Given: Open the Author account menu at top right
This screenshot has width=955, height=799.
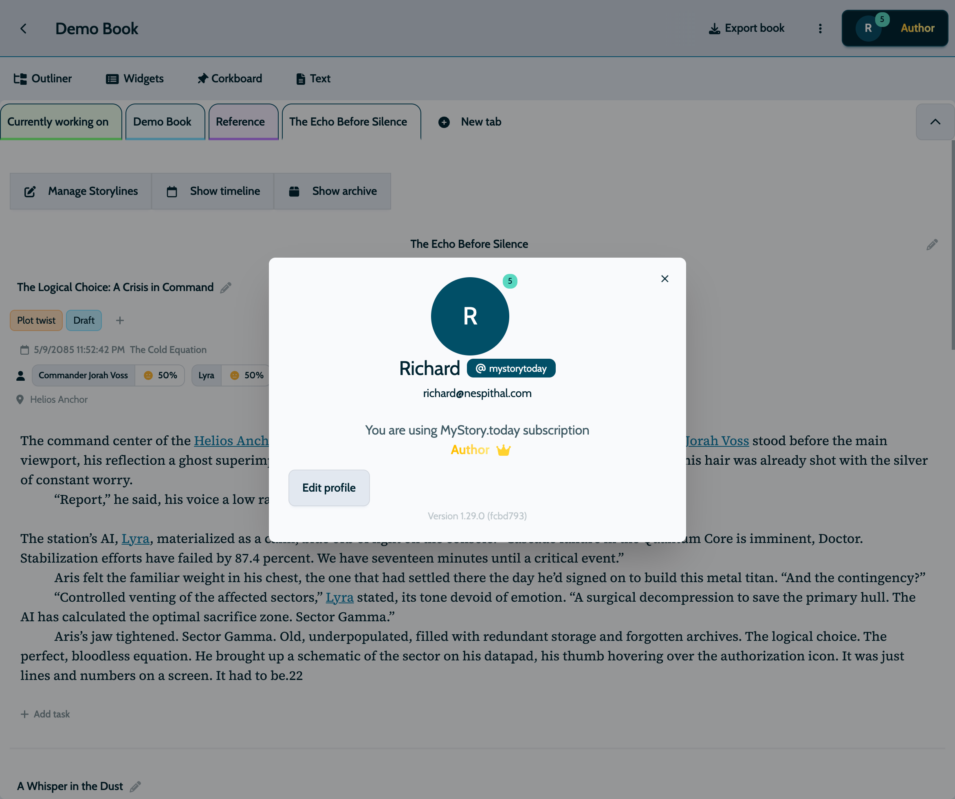Looking at the screenshot, I should [895, 28].
